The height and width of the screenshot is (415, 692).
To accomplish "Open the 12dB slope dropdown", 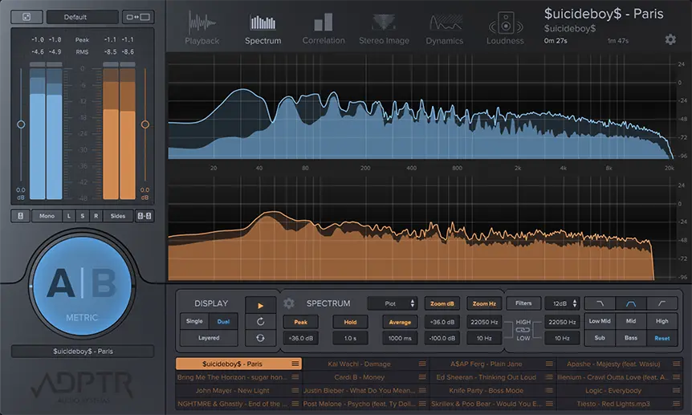I will pyautogui.click(x=562, y=303).
